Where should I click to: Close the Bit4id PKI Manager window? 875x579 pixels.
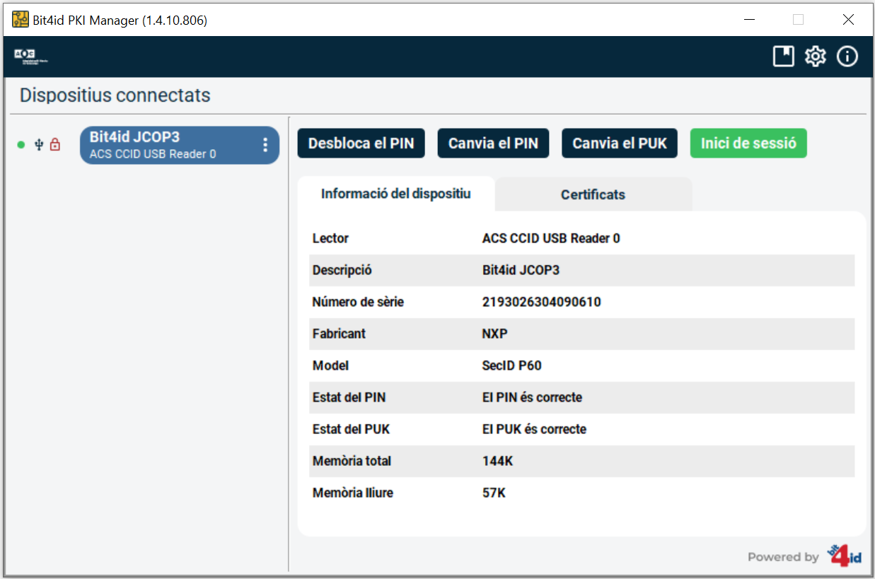tap(848, 20)
